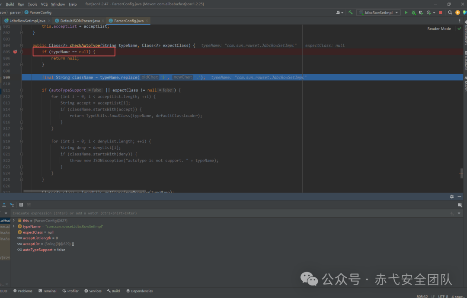
Task: Stop the process with red square
Action: (441, 13)
